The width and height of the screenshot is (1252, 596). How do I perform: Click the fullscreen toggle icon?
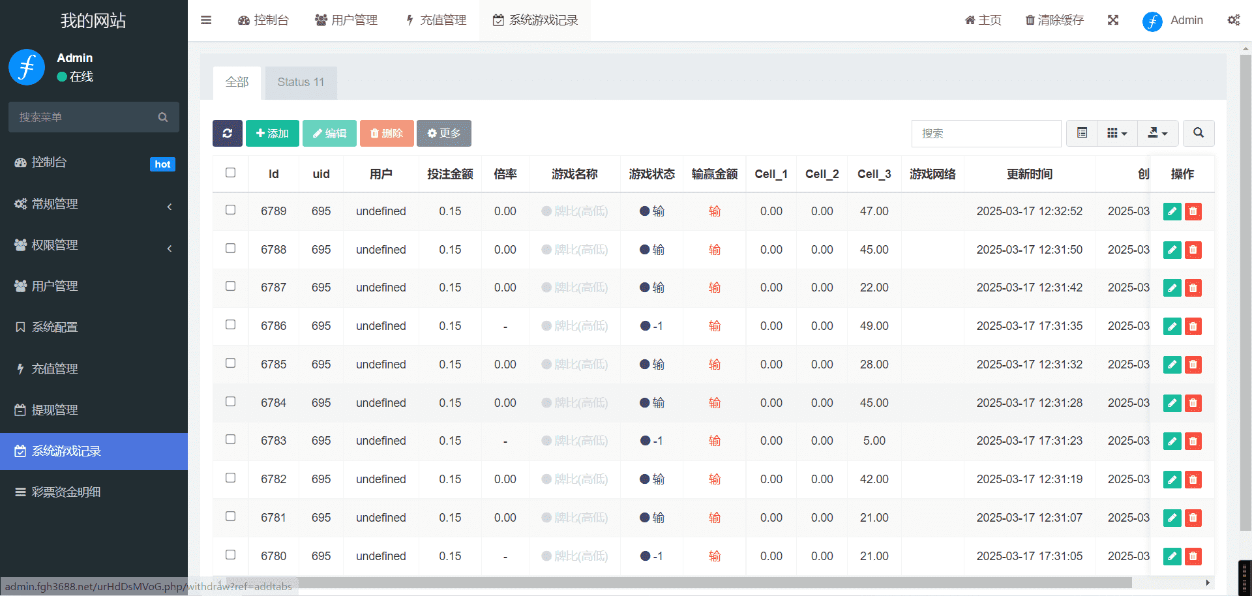(x=1113, y=20)
